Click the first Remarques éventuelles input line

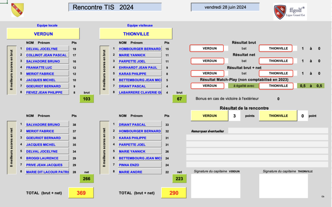[x=278, y=131]
